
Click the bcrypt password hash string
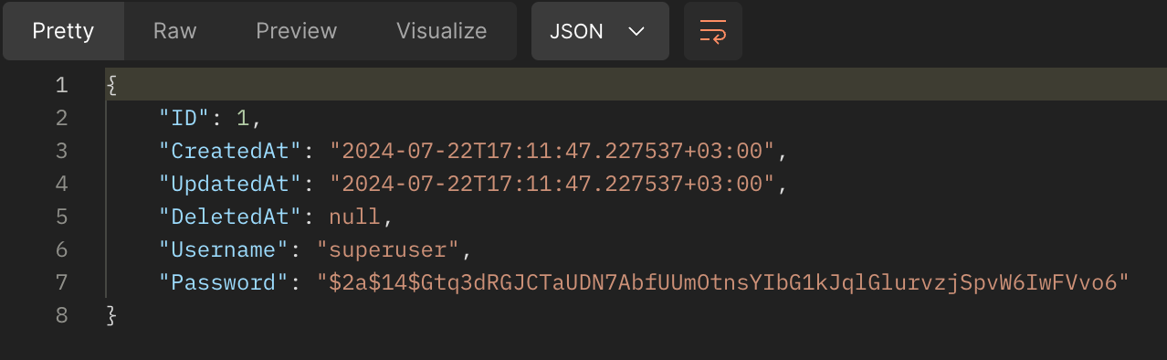coord(724,282)
